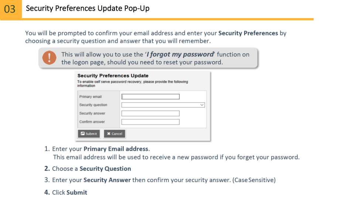The image size is (338, 202).
Task: Select the Confirm answer text box
Action: point(150,122)
